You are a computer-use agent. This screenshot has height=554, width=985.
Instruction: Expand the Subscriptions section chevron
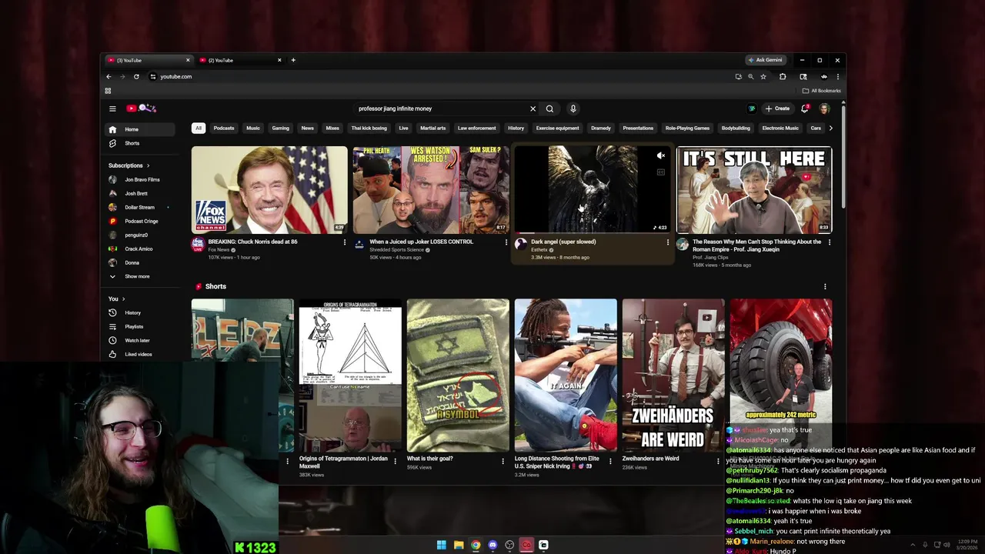[148, 165]
